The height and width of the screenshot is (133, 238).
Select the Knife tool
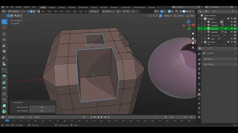pyautogui.click(x=4, y=100)
